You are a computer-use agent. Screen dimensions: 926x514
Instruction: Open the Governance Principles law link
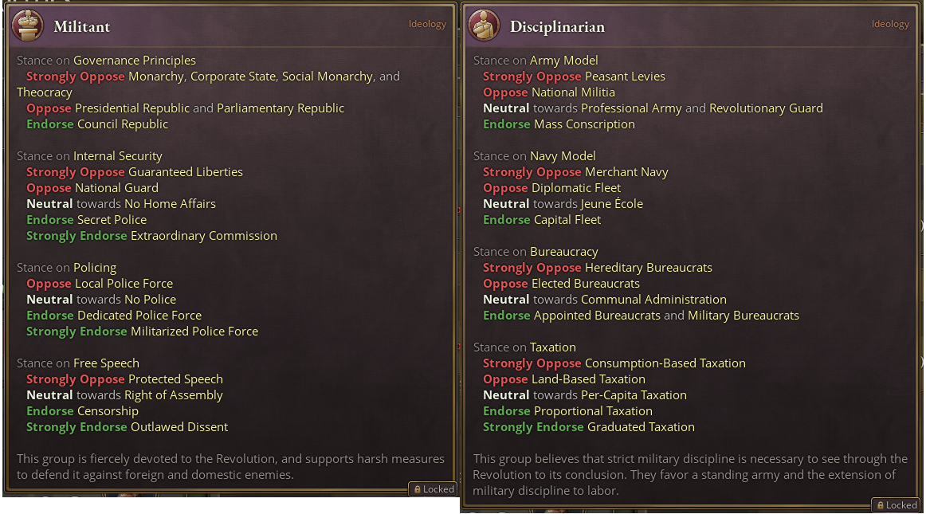coord(134,61)
